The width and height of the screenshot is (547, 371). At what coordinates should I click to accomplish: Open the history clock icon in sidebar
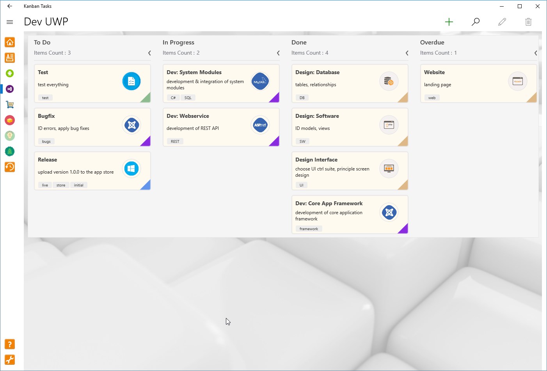coord(10,167)
